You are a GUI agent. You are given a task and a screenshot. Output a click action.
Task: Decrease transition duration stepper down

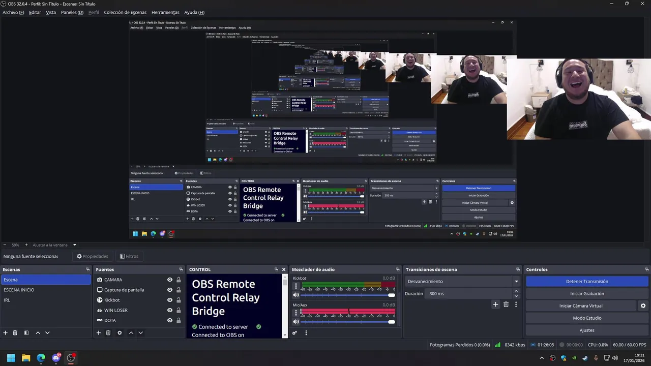pos(516,296)
